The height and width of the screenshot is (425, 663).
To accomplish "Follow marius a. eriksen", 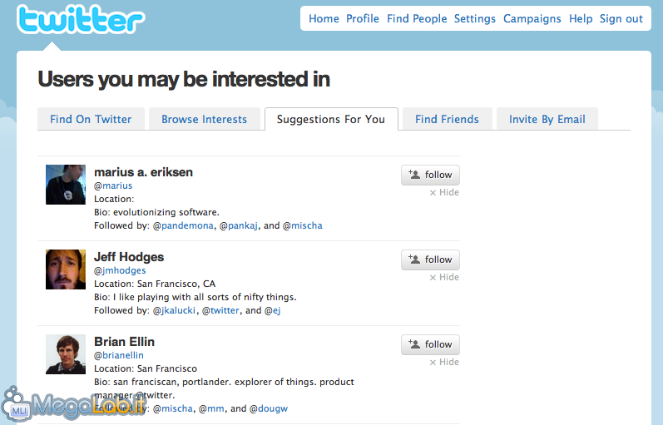I will [x=430, y=175].
